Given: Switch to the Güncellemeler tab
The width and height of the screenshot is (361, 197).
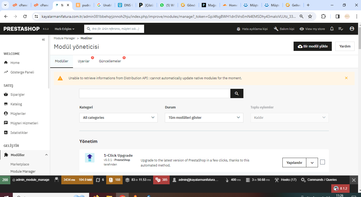Looking at the screenshot, I should (110, 61).
